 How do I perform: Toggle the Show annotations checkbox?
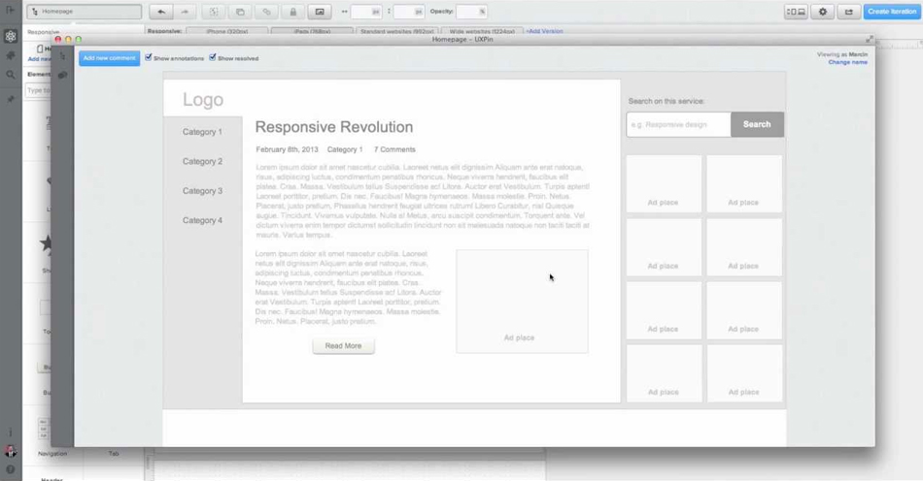(x=149, y=58)
